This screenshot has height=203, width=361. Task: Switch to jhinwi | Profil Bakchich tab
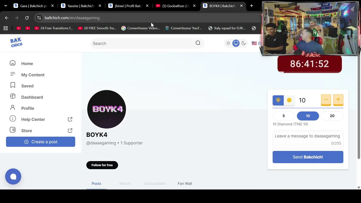pyautogui.click(x=128, y=6)
